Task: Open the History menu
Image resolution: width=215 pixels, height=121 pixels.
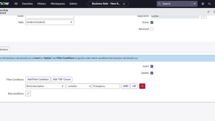Action: tap(42, 4)
